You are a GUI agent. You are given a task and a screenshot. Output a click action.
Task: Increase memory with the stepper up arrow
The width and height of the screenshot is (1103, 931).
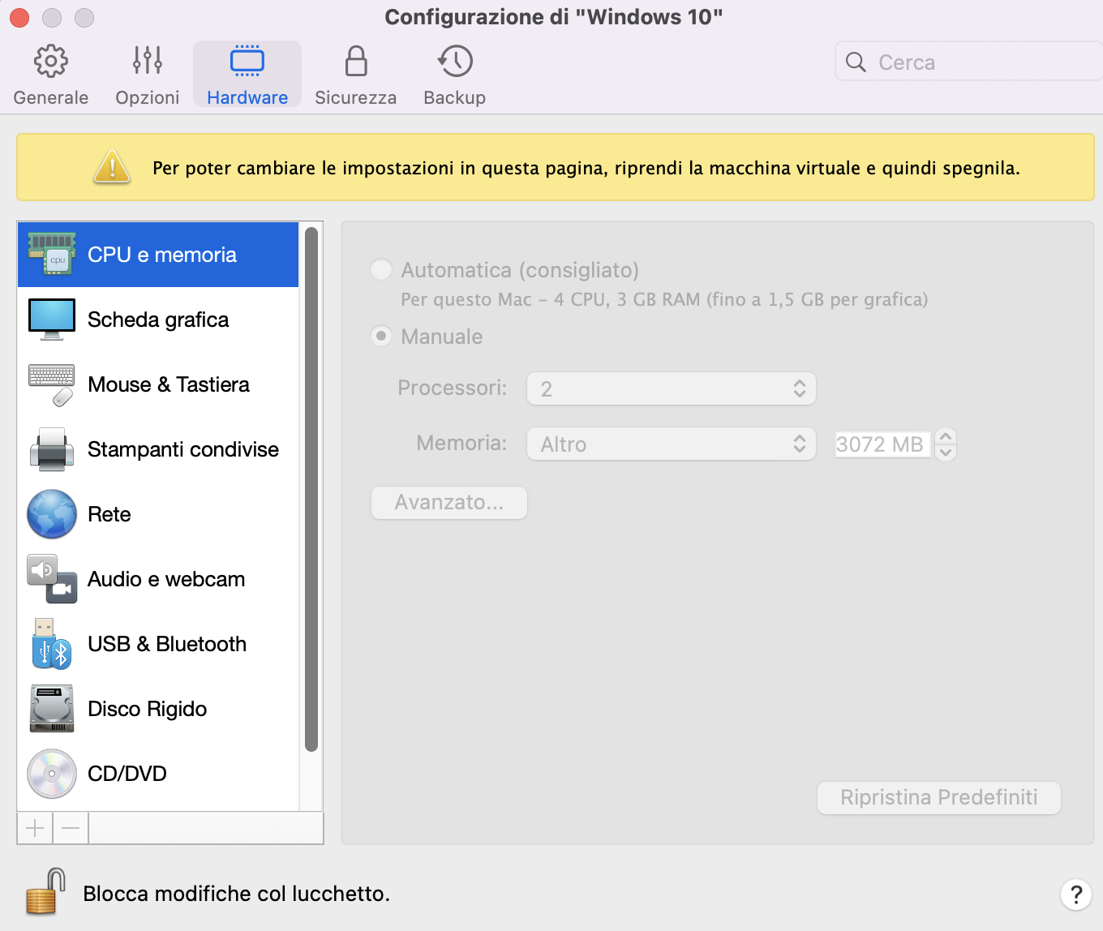(x=946, y=436)
